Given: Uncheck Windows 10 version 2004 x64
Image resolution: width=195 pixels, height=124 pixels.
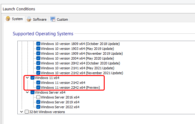Looking at the screenshot, I should 38,58.
